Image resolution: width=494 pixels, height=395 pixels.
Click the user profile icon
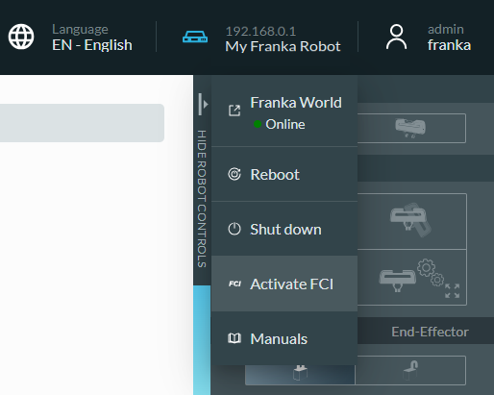tap(396, 37)
